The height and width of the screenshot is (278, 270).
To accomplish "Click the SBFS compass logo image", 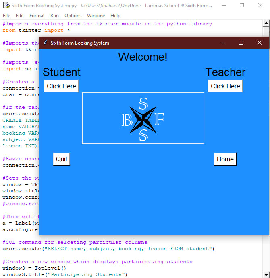I will tap(143, 119).
